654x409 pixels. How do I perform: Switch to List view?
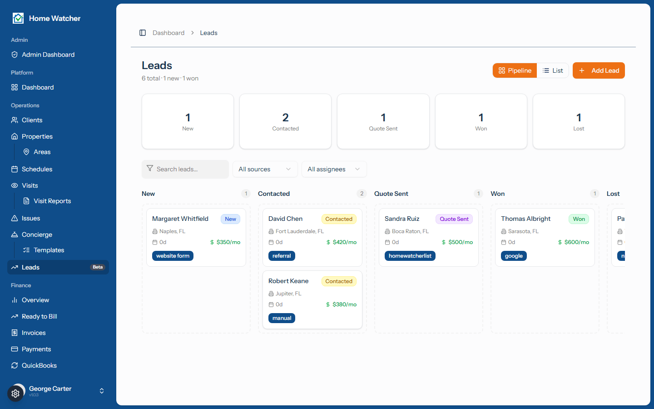tap(553, 70)
